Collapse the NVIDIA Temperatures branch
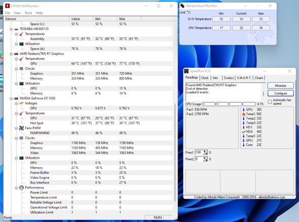This screenshot has height=222, width=299. pos(16,114)
